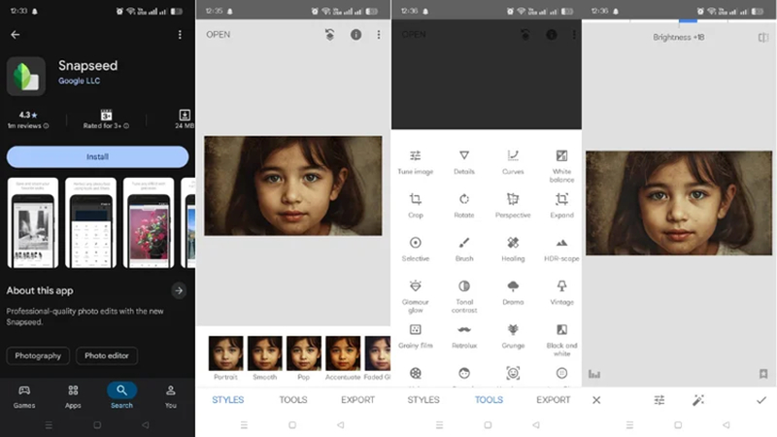Select the HDR-scape filter
777x437 pixels.
(561, 250)
